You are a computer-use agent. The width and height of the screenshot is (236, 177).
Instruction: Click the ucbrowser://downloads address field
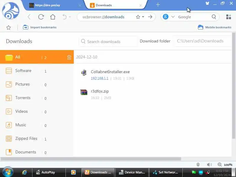point(104,17)
